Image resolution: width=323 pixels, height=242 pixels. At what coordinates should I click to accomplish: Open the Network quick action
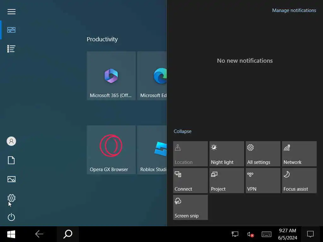299,154
